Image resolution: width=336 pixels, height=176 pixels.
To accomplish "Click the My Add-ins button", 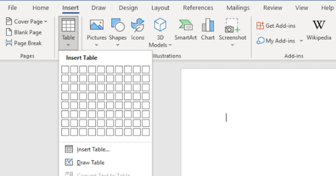I will coord(276,41).
